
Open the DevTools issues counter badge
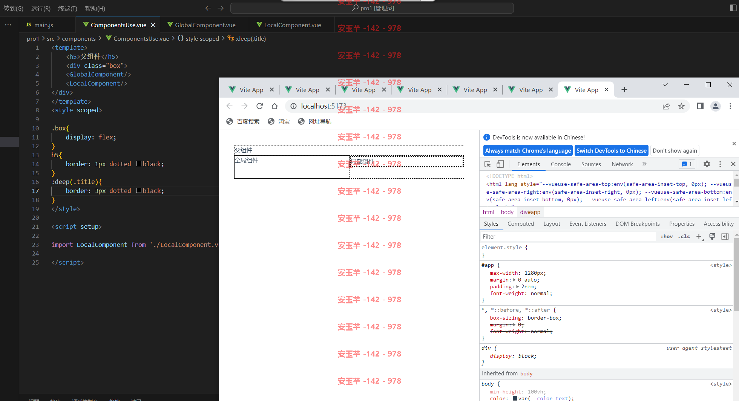click(x=687, y=164)
